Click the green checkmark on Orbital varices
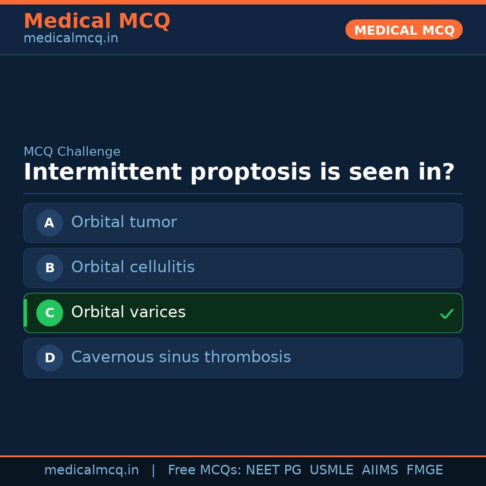The height and width of the screenshot is (486, 486). 446,314
